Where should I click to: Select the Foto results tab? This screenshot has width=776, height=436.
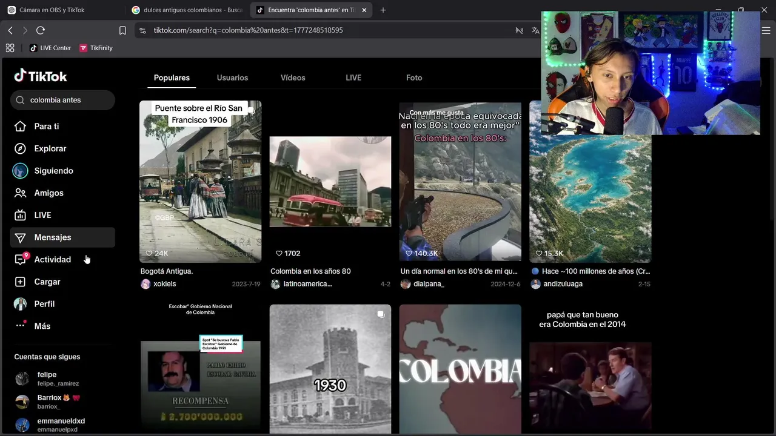(414, 78)
